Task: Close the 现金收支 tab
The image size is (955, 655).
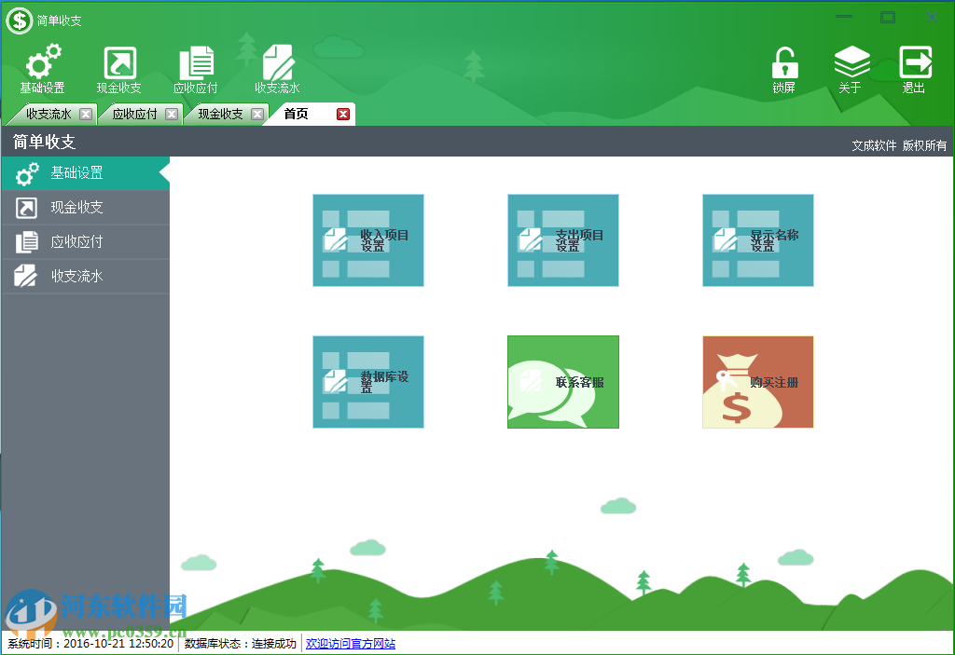Action: pyautogui.click(x=257, y=114)
